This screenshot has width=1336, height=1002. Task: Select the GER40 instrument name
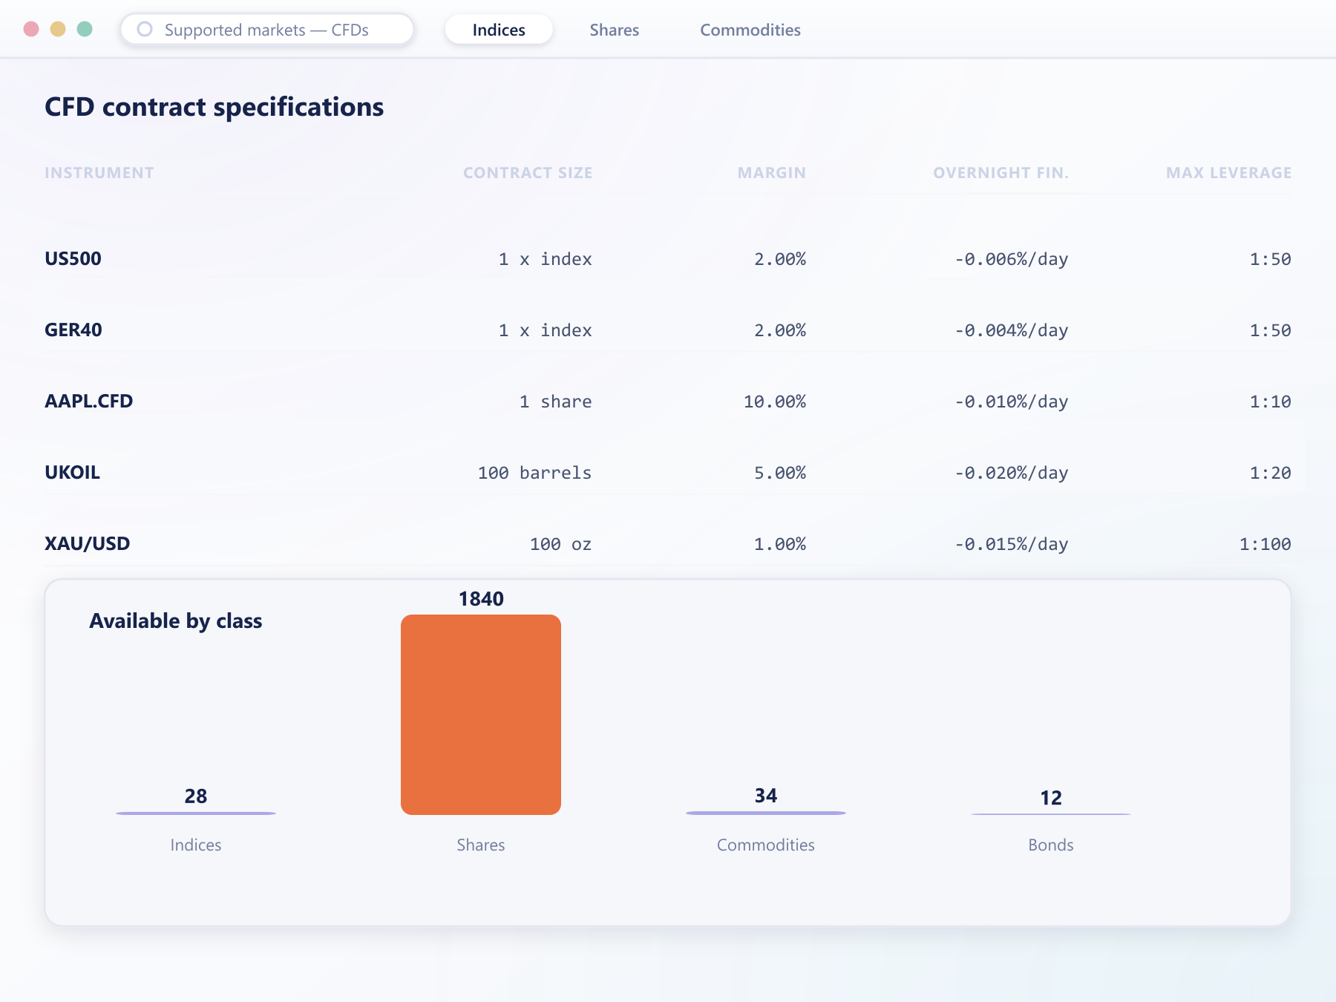coord(73,330)
